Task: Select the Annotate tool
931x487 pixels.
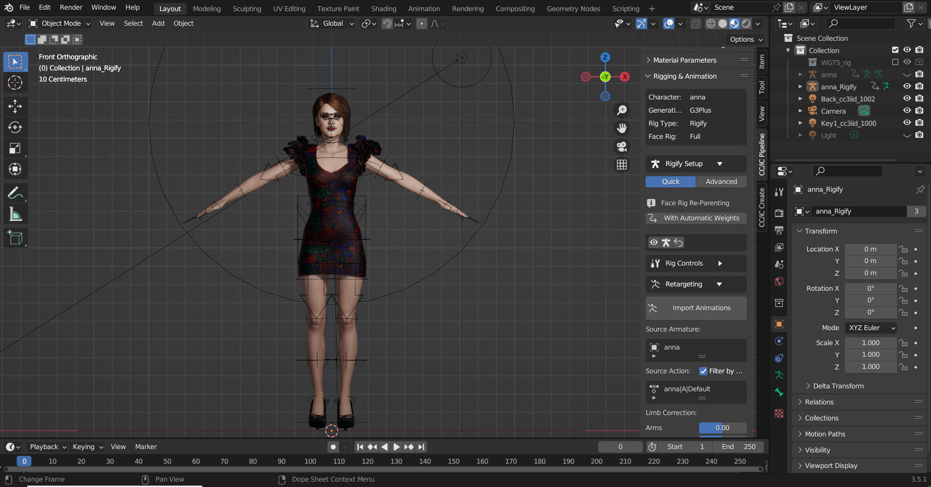Action: (x=15, y=193)
